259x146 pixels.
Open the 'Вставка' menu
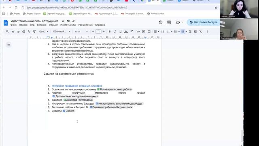tap(42, 25)
